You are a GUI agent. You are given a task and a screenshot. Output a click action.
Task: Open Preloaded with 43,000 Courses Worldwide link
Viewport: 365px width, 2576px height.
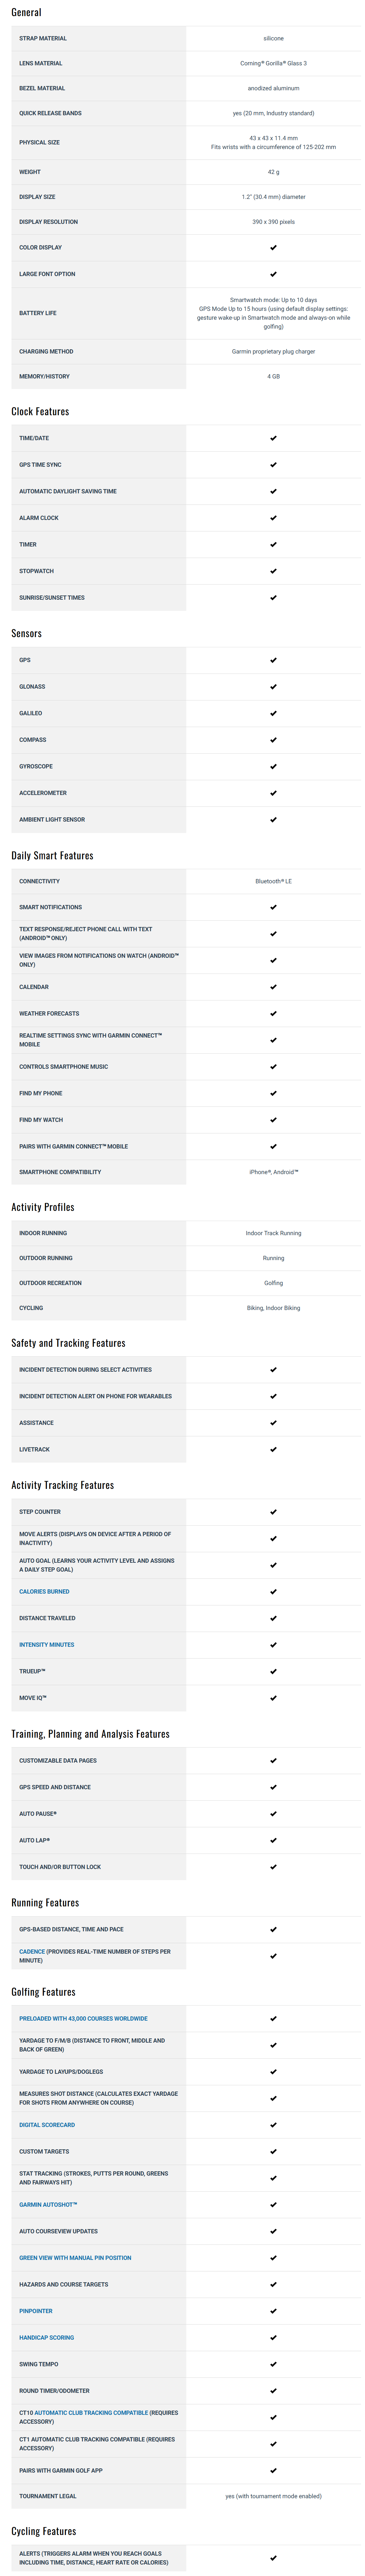click(x=83, y=2018)
